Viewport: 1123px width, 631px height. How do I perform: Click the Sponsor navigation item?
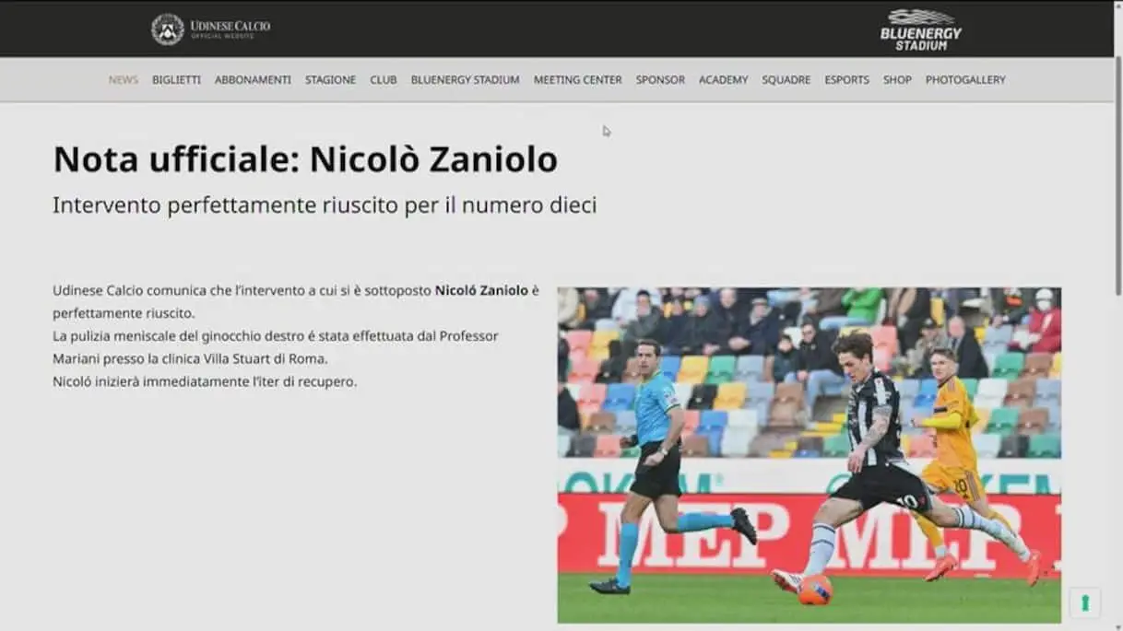tap(660, 80)
